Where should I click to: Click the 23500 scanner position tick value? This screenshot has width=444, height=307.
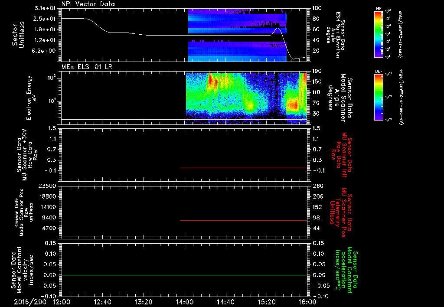(47, 186)
